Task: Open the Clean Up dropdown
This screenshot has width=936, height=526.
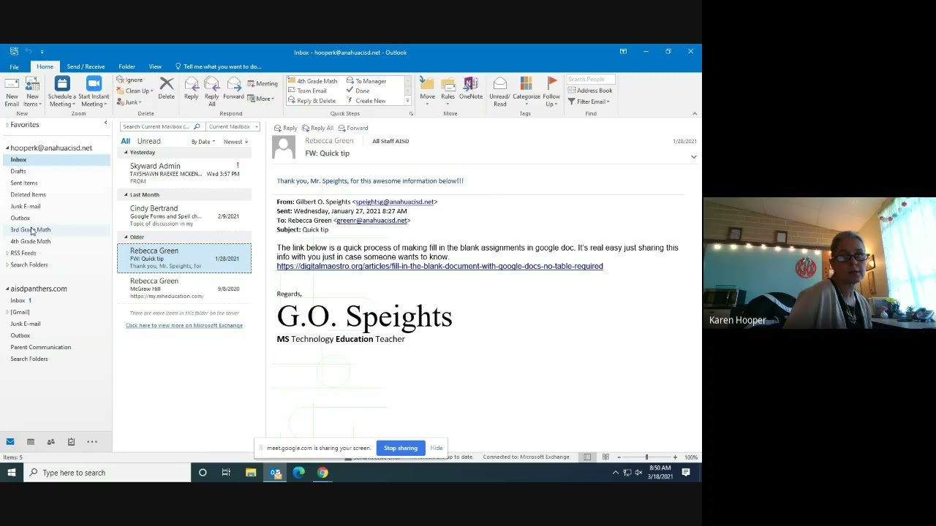Action: [x=136, y=91]
